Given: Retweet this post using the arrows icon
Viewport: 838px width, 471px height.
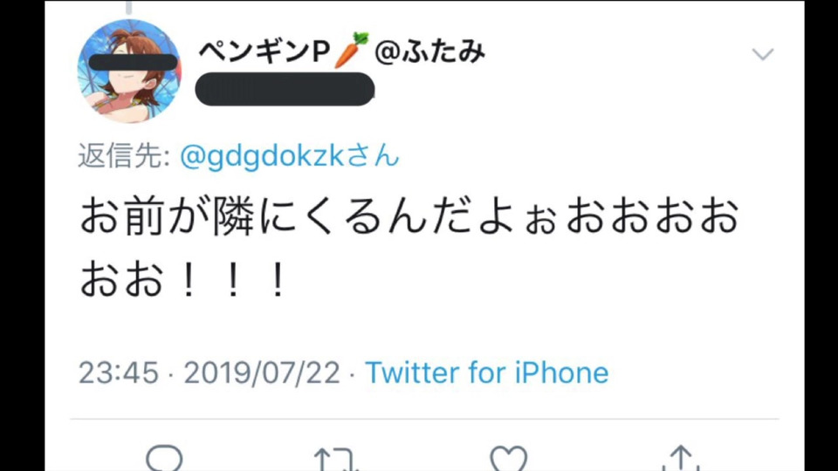Looking at the screenshot, I should (x=336, y=460).
